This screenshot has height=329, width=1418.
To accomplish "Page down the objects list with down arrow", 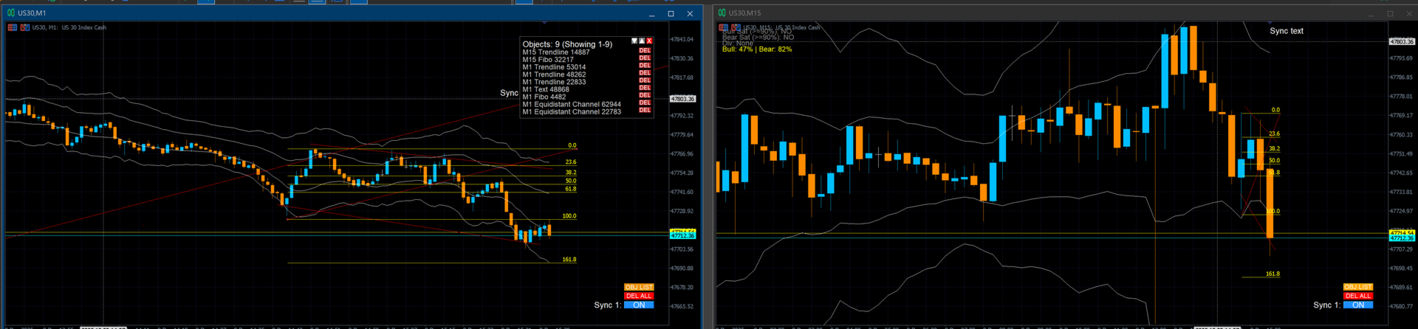I will (634, 41).
